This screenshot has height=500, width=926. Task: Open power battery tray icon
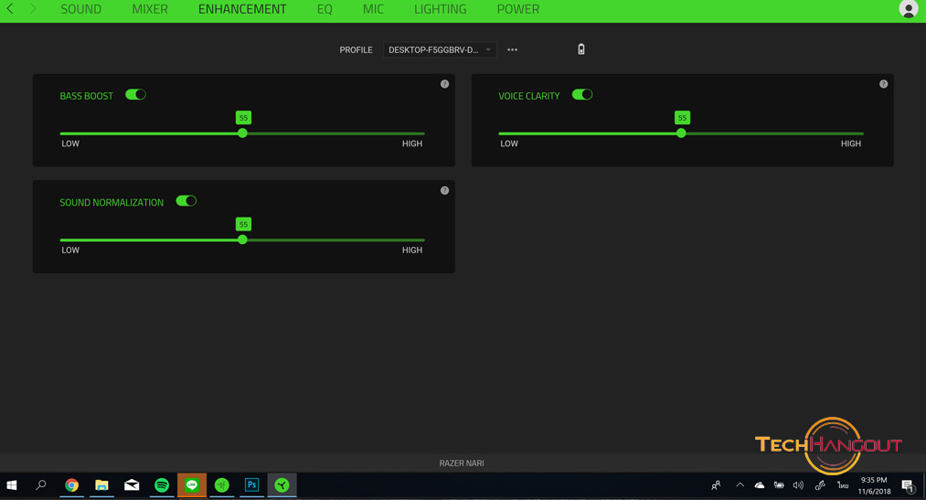[779, 485]
